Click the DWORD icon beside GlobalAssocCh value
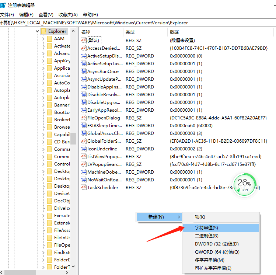The height and width of the screenshot is (275, 276). click(x=83, y=133)
